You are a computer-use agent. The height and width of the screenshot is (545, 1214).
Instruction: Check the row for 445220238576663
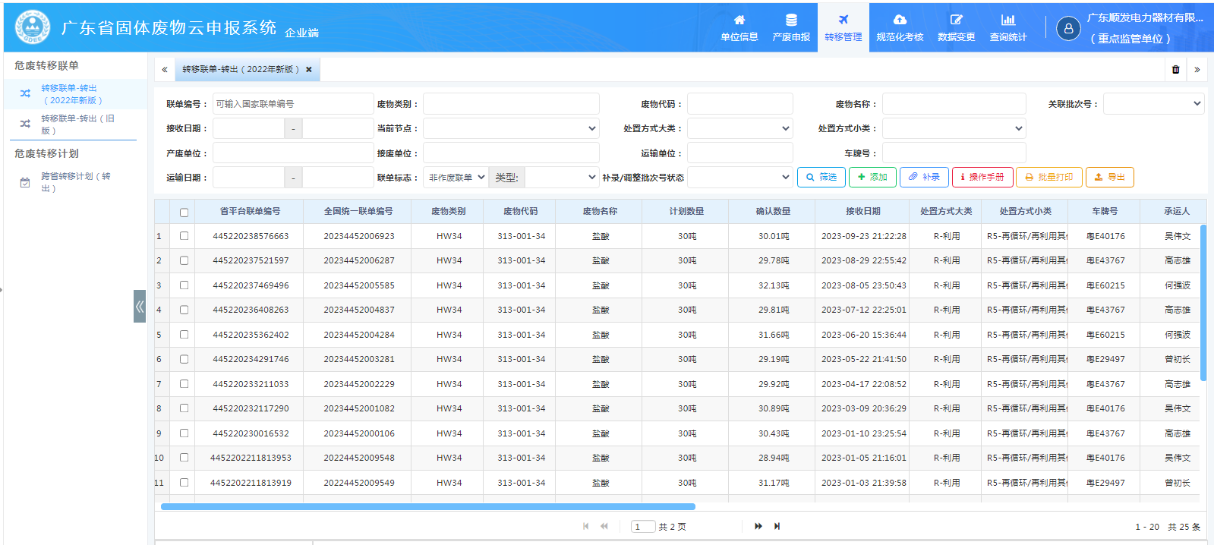pyautogui.click(x=184, y=236)
